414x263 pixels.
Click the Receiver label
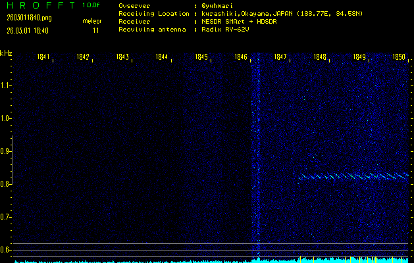(x=134, y=22)
